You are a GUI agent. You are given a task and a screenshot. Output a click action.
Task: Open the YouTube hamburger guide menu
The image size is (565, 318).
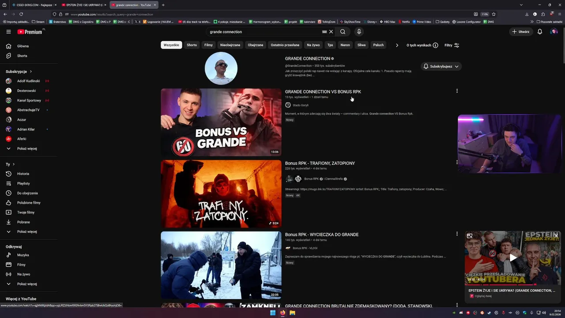8,32
